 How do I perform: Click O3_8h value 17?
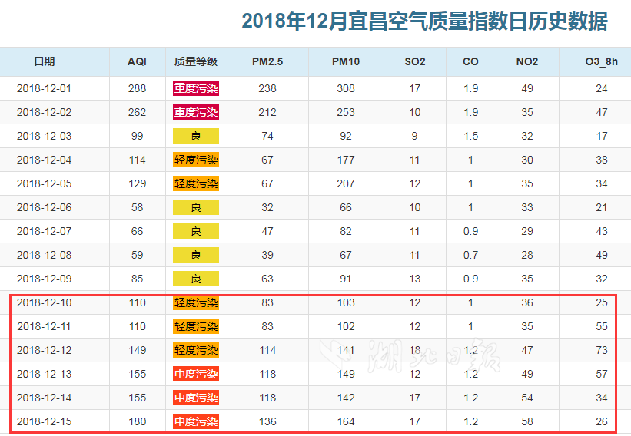[602, 136]
